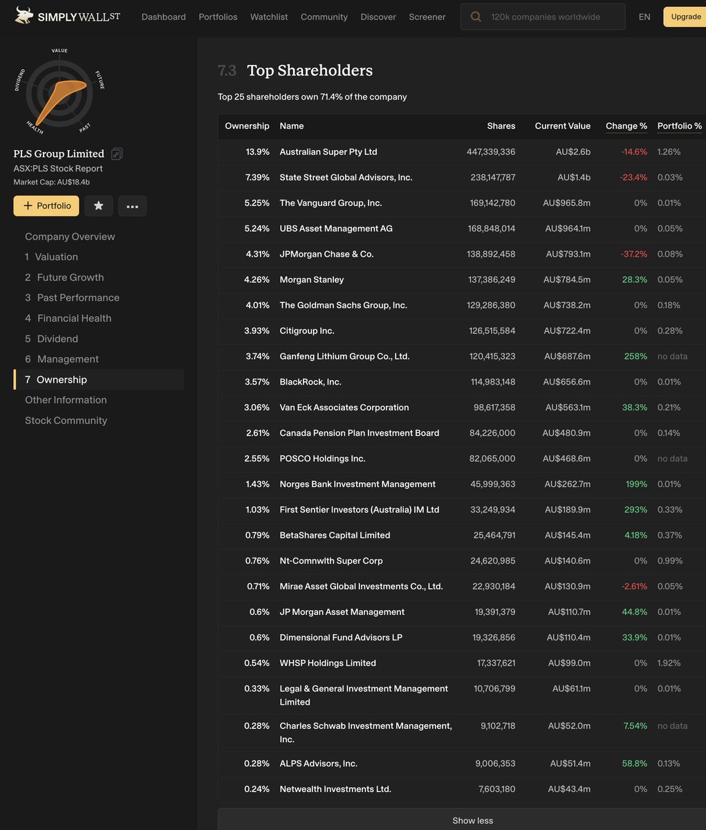
Task: Click First Sentier Investors (Australia) IM Ltd
Action: coord(360,510)
